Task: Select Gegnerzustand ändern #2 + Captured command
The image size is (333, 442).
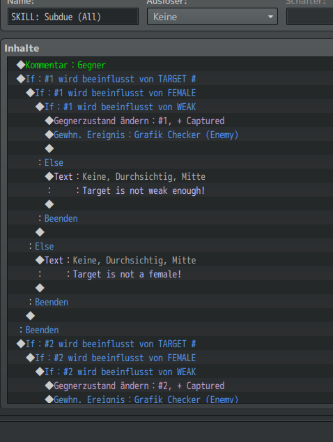Action: point(170,386)
